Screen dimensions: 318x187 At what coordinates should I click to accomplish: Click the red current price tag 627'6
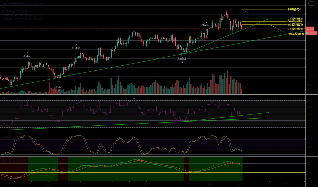click(310, 29)
